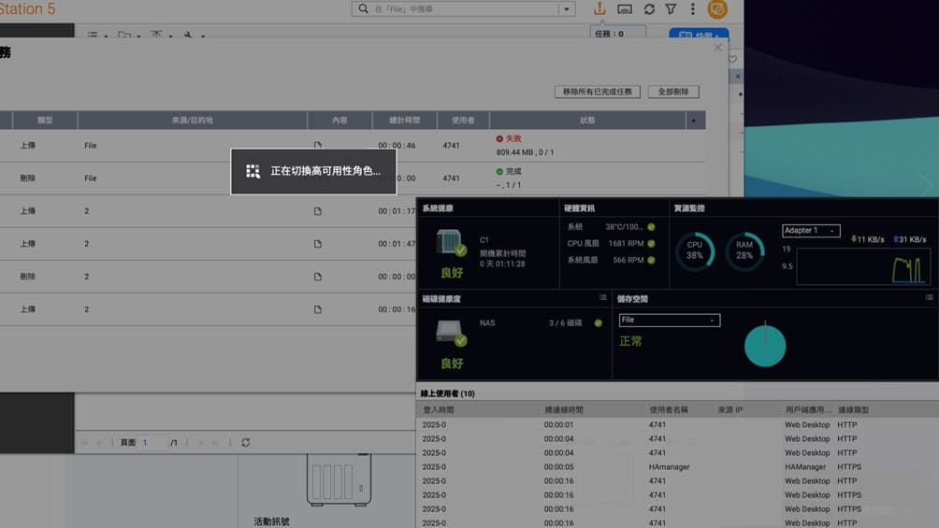Click the 移除所有已完成任務 button
The width and height of the screenshot is (939, 528).
598,92
